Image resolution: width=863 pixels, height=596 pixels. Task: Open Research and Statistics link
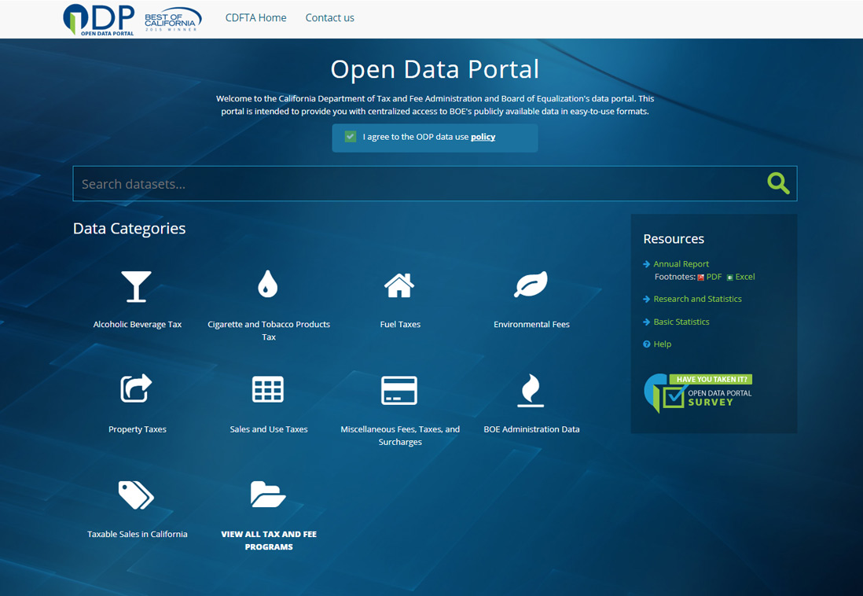tap(697, 299)
